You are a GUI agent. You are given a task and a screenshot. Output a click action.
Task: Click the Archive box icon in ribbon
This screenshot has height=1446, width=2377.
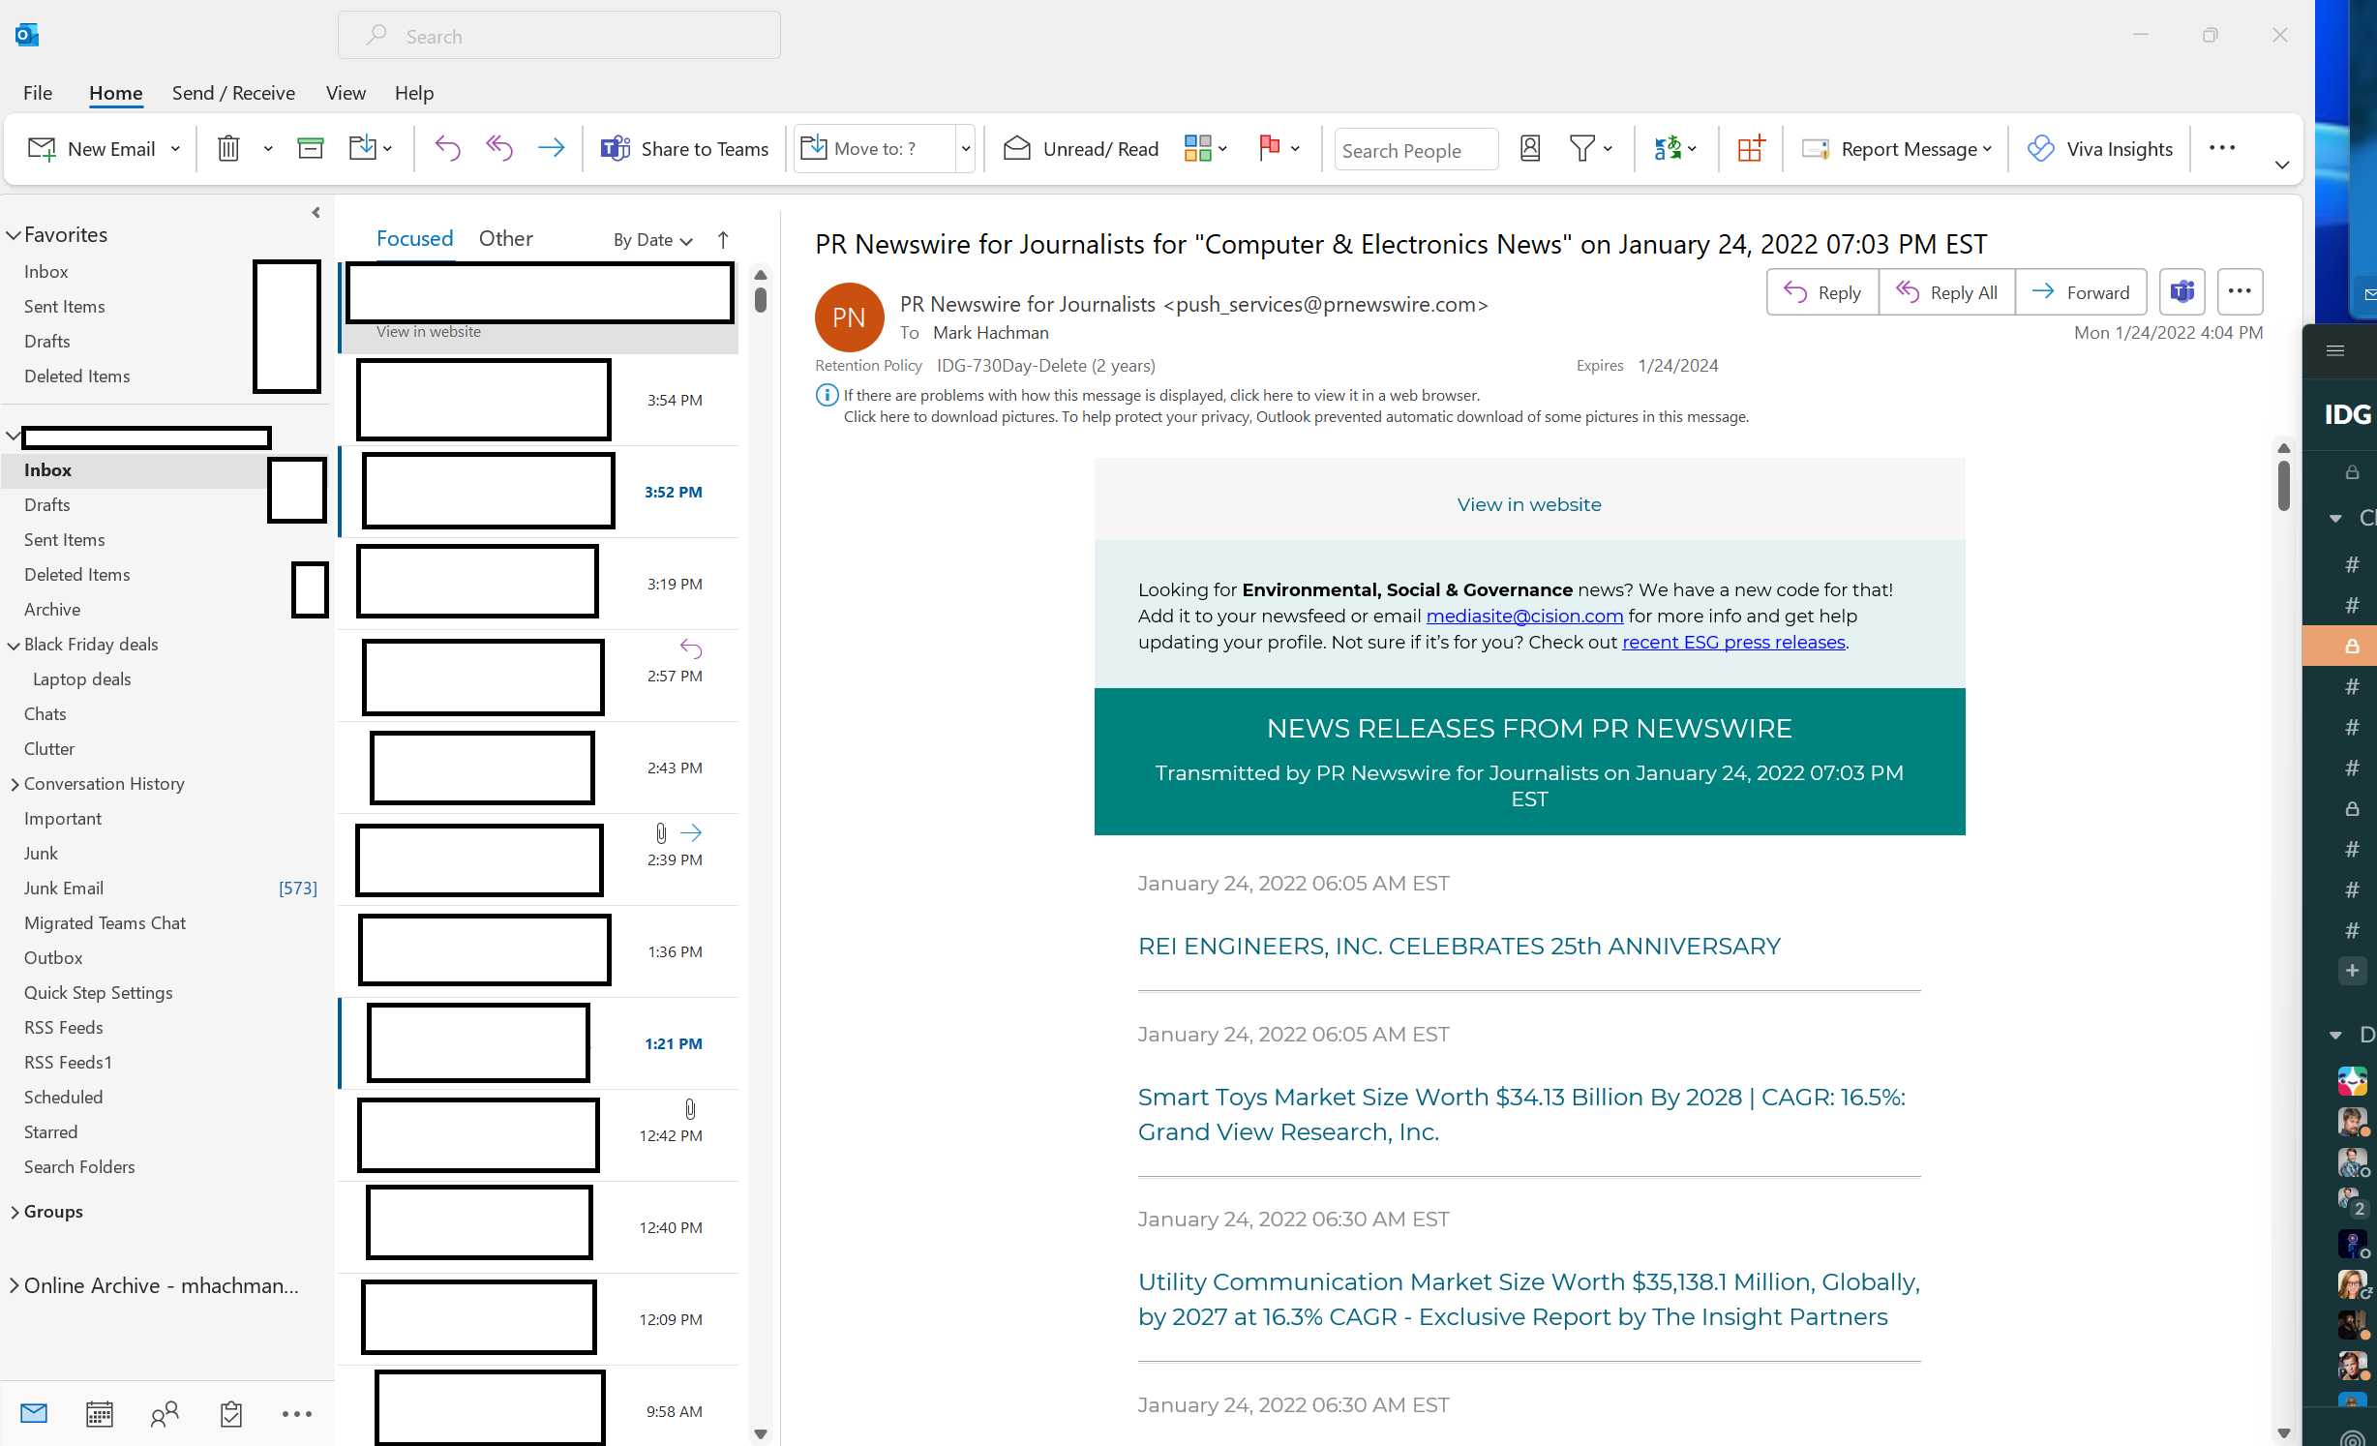[310, 148]
